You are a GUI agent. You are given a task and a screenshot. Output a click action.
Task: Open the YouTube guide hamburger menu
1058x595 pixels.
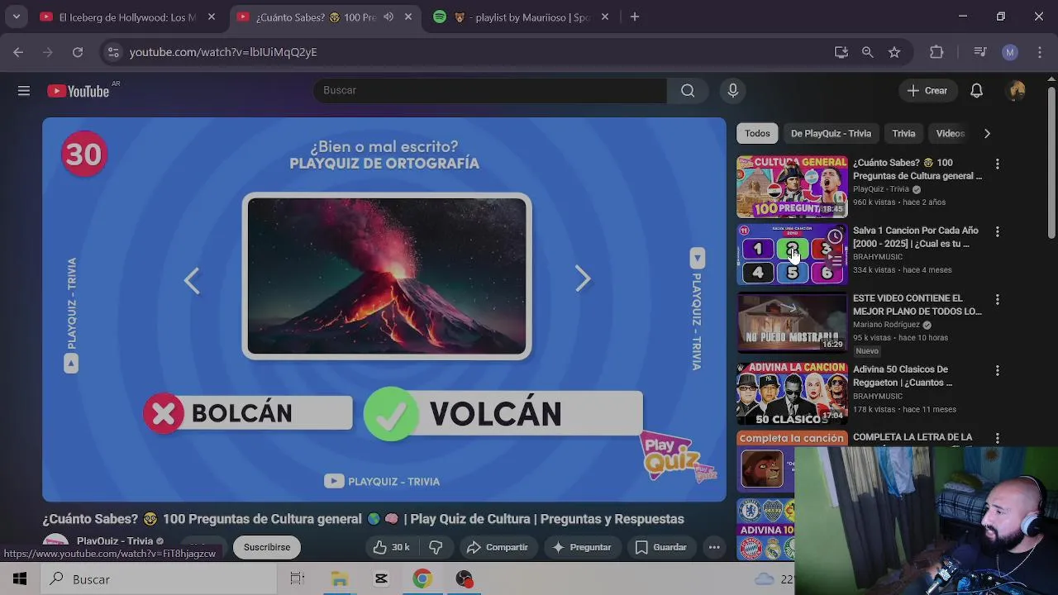pyautogui.click(x=24, y=91)
